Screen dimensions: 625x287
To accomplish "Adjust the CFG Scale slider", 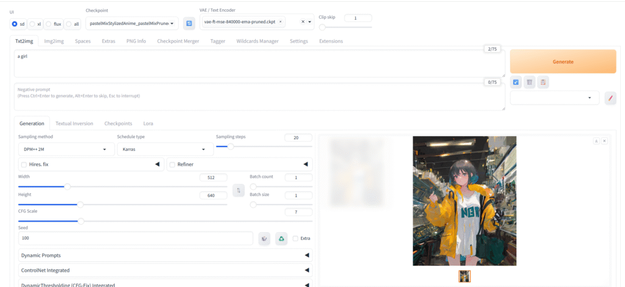I will pos(165,221).
